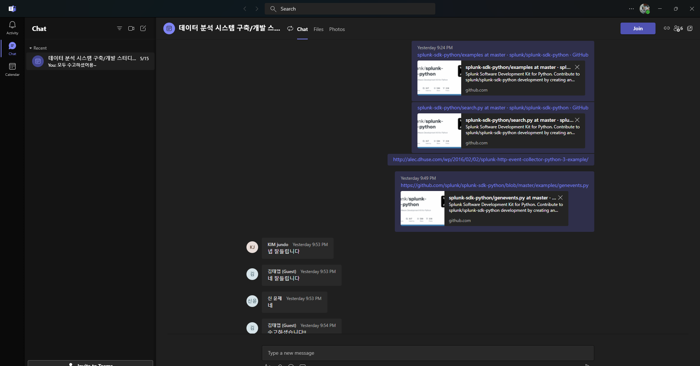Viewport: 700px width, 366px height.
Task: Go back in navigation history
Action: tap(245, 9)
